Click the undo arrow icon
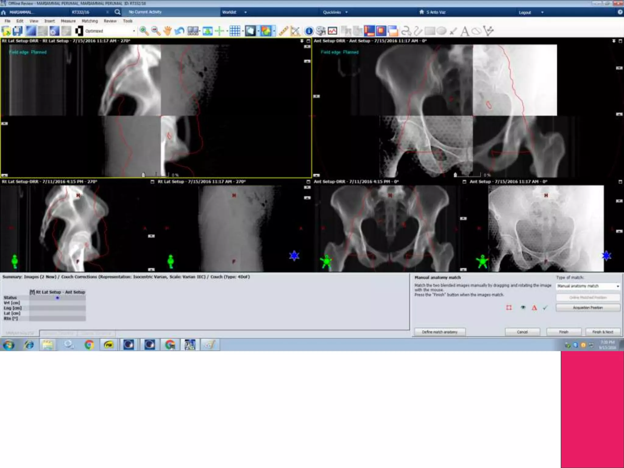The height and width of the screenshot is (468, 624). click(x=179, y=31)
